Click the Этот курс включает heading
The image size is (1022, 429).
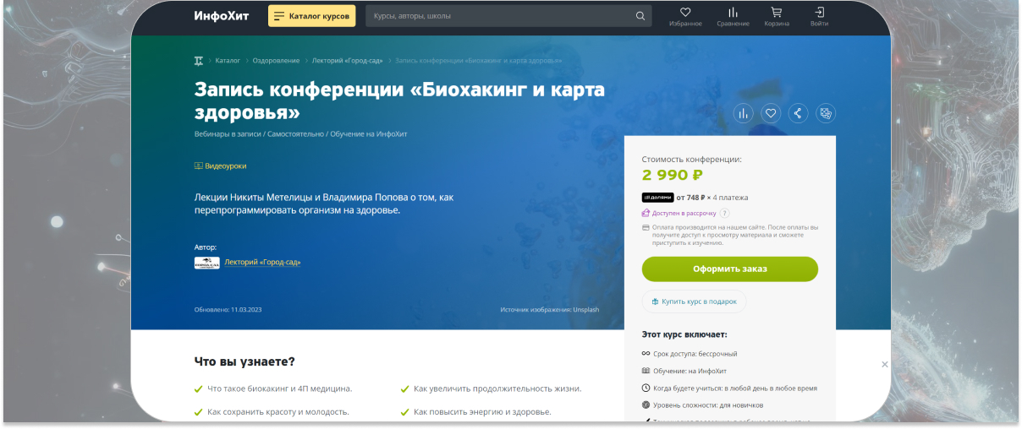(x=684, y=334)
